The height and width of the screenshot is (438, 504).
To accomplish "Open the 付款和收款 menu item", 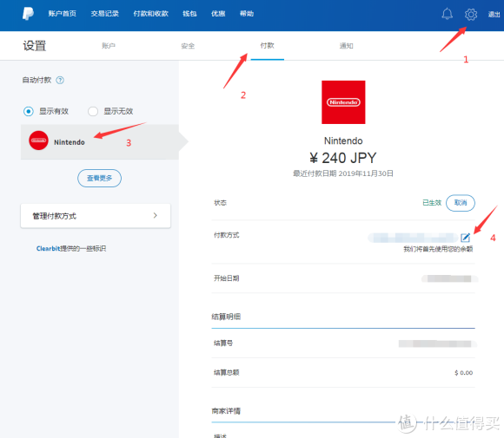I will [150, 14].
